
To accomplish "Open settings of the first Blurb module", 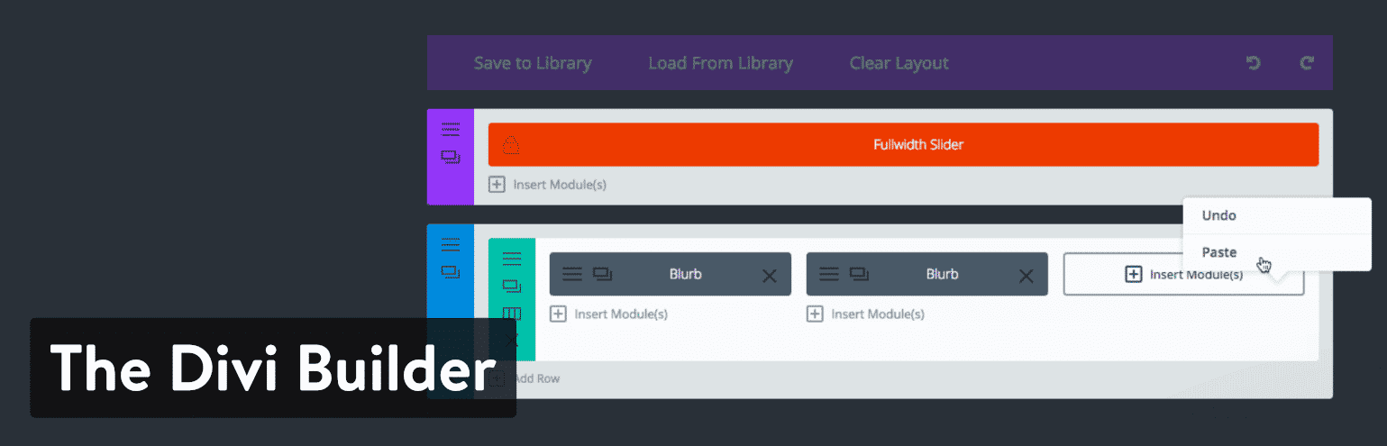I will pos(572,274).
